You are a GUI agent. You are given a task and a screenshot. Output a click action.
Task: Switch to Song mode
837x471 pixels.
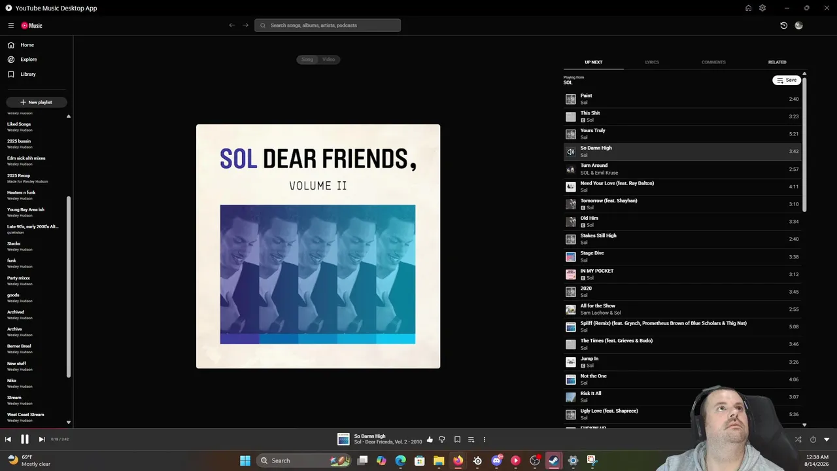(307, 60)
